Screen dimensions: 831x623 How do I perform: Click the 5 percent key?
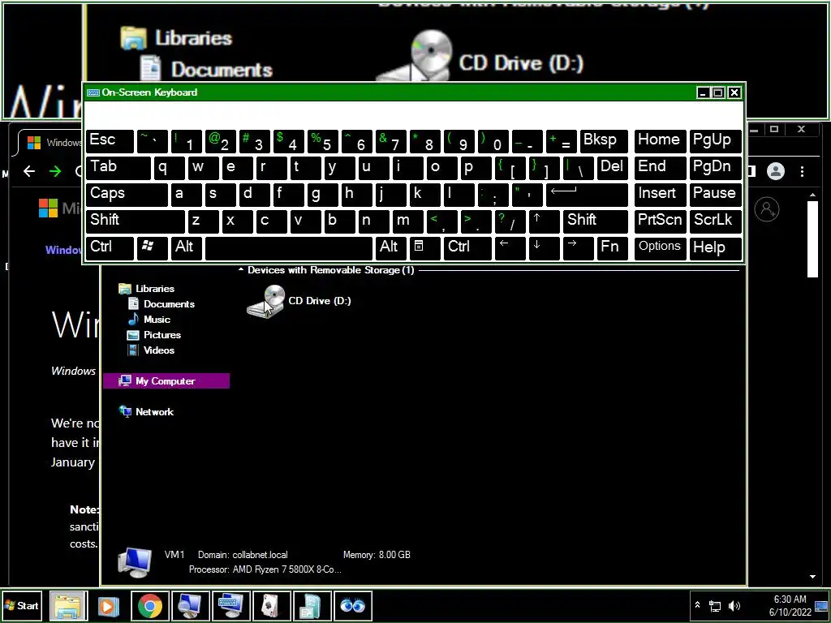(323, 141)
